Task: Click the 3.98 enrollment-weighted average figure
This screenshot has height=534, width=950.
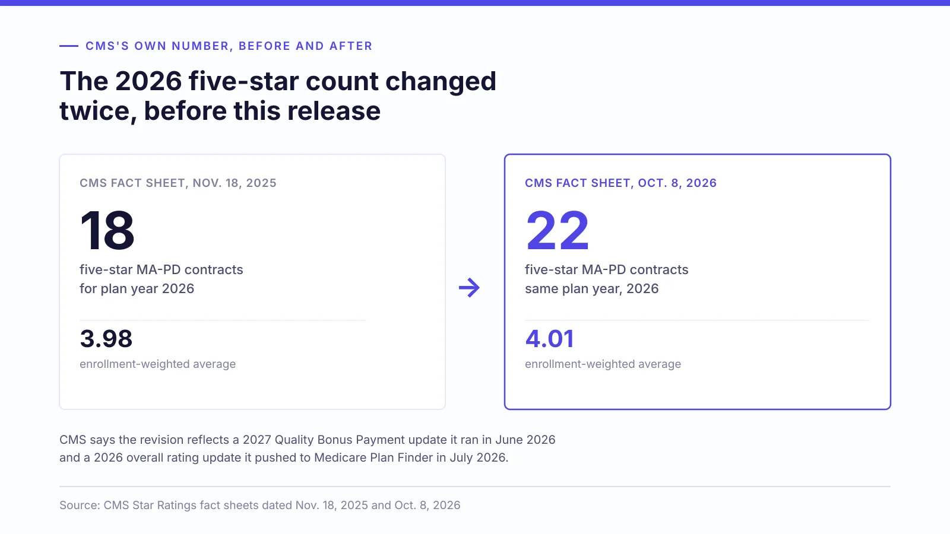Action: 106,339
